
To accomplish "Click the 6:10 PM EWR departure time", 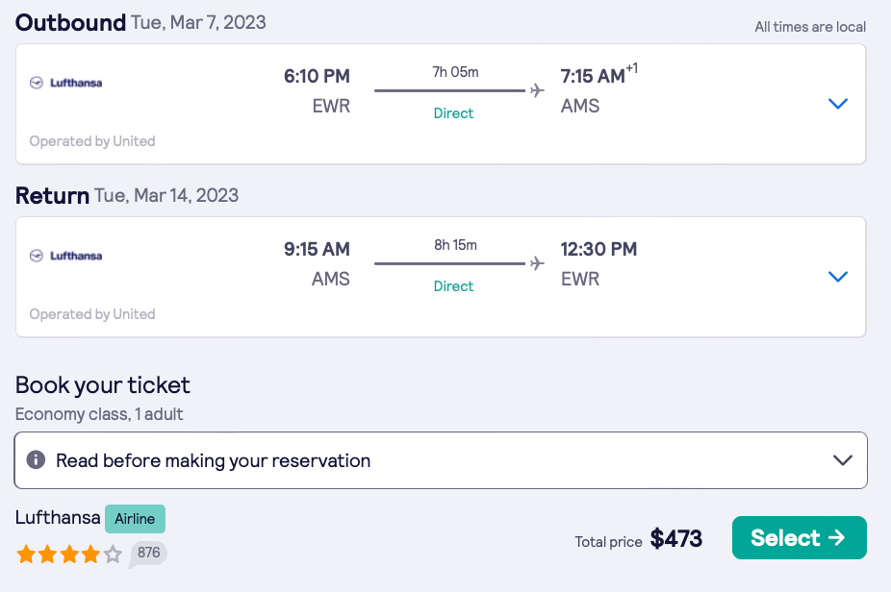I will [x=317, y=76].
